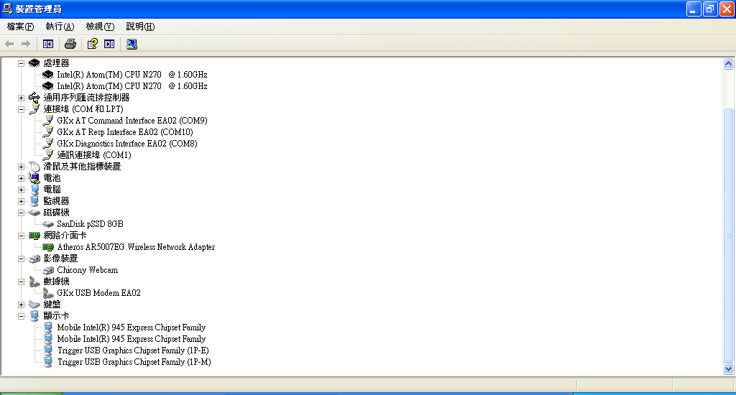Image resolution: width=736 pixels, height=395 pixels.
Task: Close the 裝置管理員 window
Action: [726, 9]
